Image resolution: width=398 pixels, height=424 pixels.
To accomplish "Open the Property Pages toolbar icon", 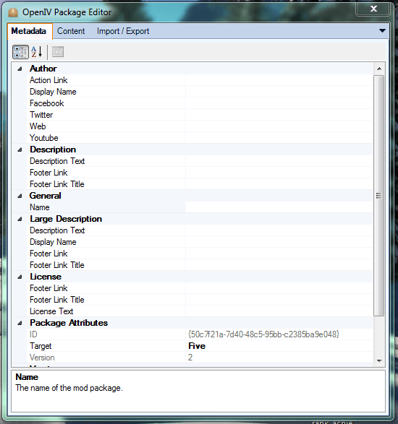I will click(x=58, y=52).
